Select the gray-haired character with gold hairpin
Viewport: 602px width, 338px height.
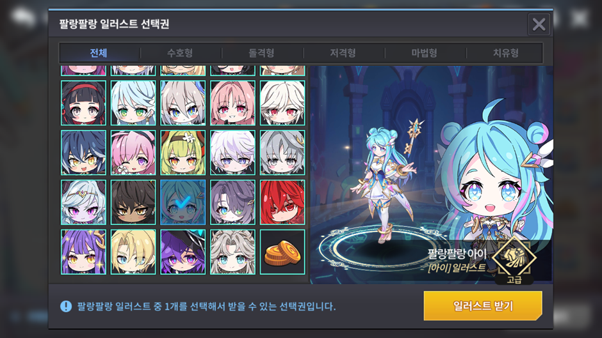pyautogui.click(x=282, y=153)
